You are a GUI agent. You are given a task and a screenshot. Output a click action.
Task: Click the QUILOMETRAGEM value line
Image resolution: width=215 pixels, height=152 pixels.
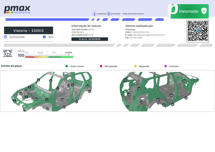tap(83, 30)
